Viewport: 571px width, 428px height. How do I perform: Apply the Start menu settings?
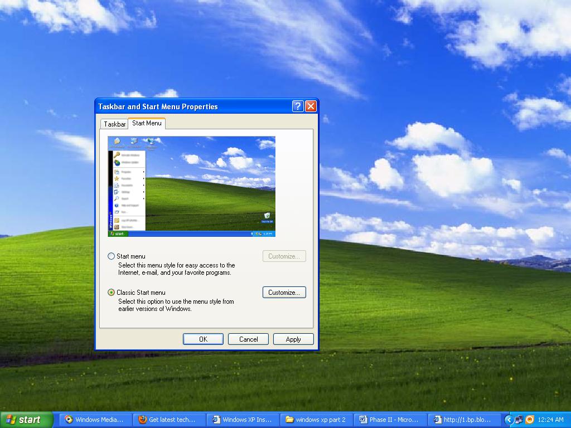coord(293,339)
